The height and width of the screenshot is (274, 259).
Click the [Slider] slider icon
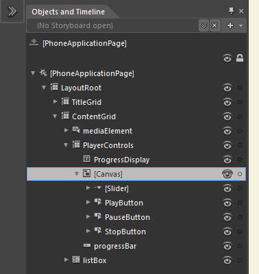tap(98, 188)
